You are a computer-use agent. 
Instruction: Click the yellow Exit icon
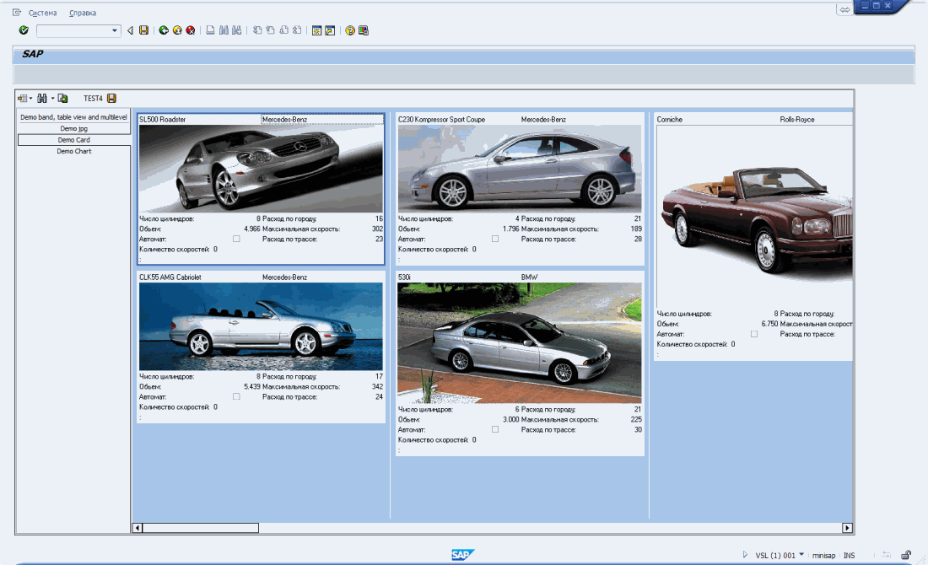[177, 30]
